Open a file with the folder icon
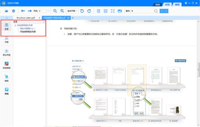Viewport: 200px width, 127px height. 6,11
